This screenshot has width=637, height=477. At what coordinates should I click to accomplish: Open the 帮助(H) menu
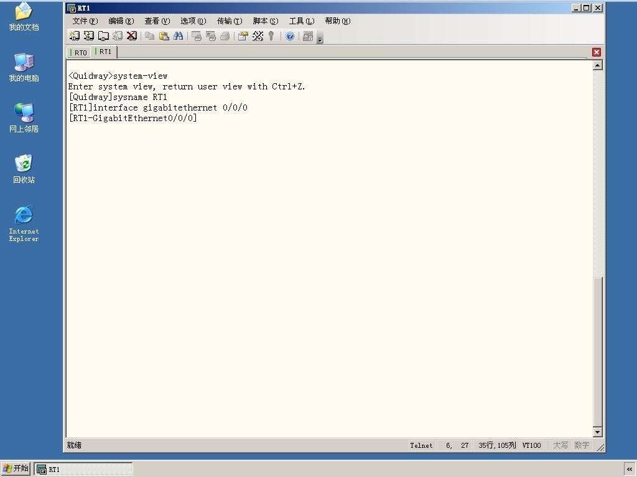click(338, 21)
